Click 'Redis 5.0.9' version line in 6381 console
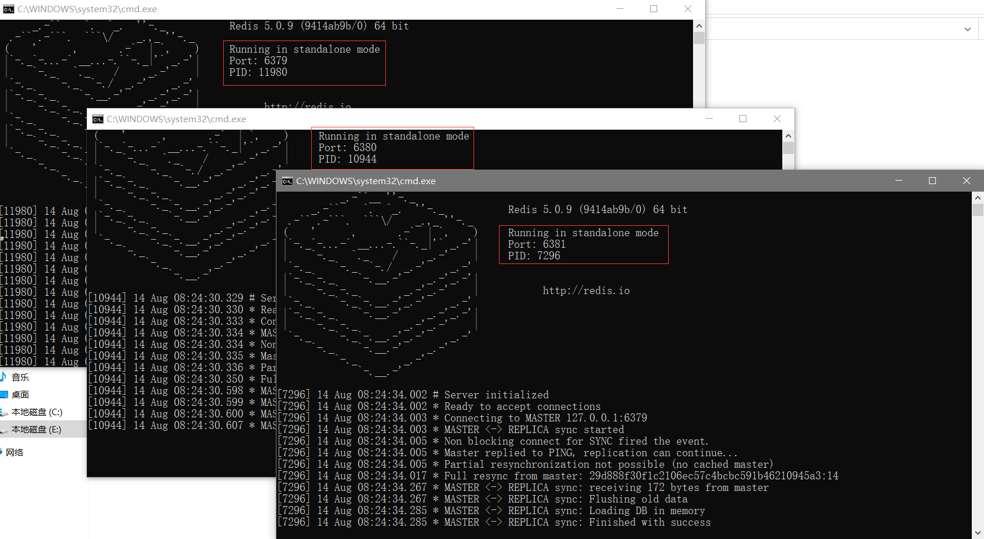 598,210
